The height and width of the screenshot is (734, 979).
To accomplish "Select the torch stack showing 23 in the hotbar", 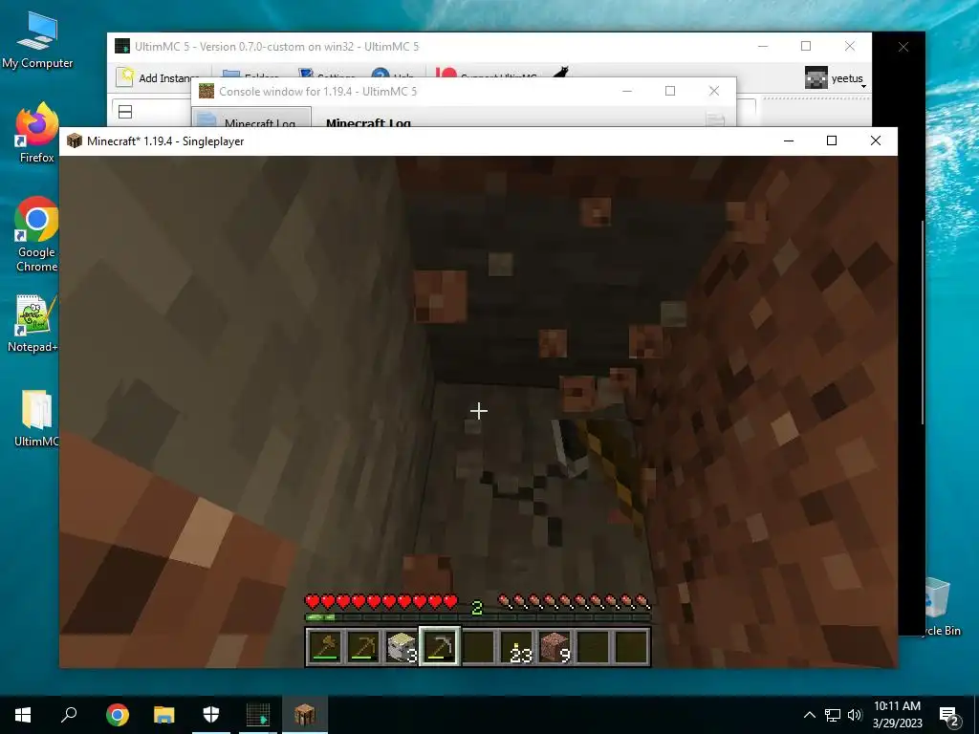I will 516,647.
